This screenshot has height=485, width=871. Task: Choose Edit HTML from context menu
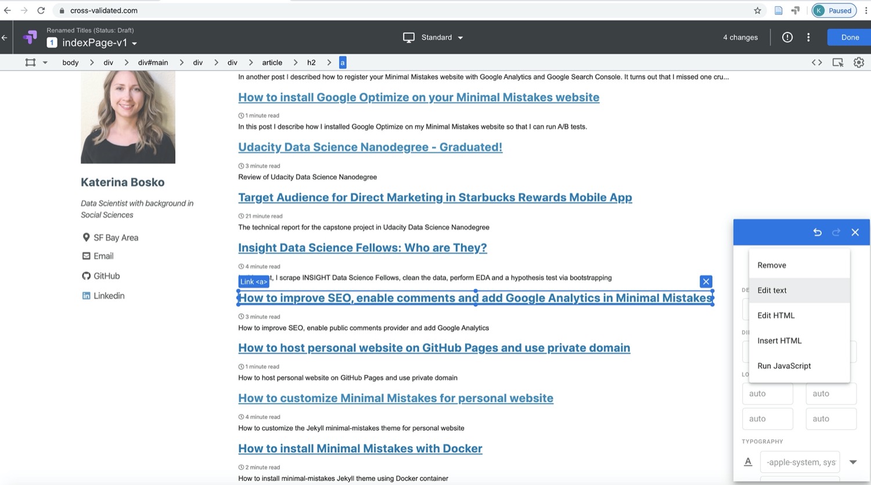799,316
